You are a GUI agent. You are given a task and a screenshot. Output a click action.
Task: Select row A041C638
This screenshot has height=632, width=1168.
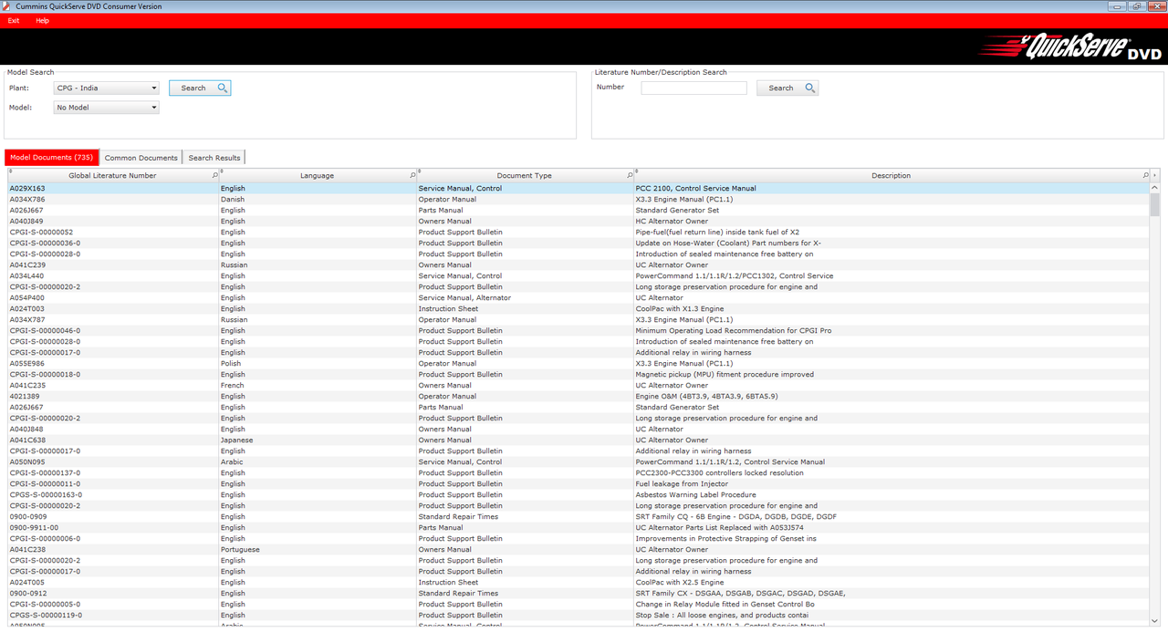[x=578, y=440]
